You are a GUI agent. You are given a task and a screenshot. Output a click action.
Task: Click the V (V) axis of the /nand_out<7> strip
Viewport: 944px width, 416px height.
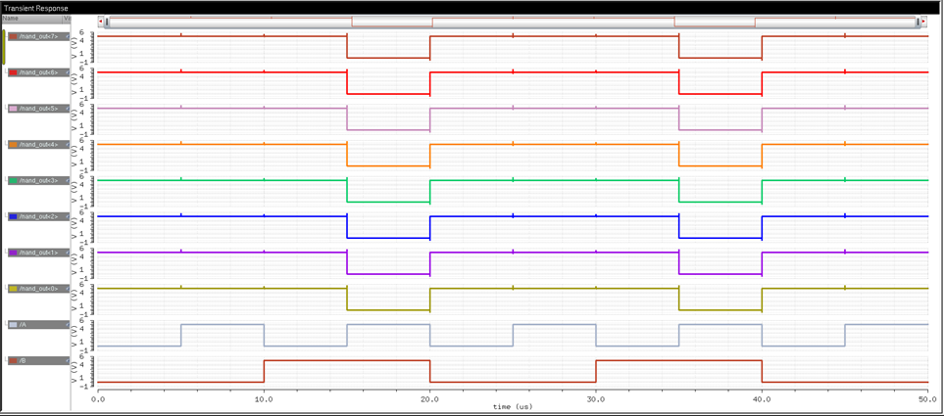point(83,47)
